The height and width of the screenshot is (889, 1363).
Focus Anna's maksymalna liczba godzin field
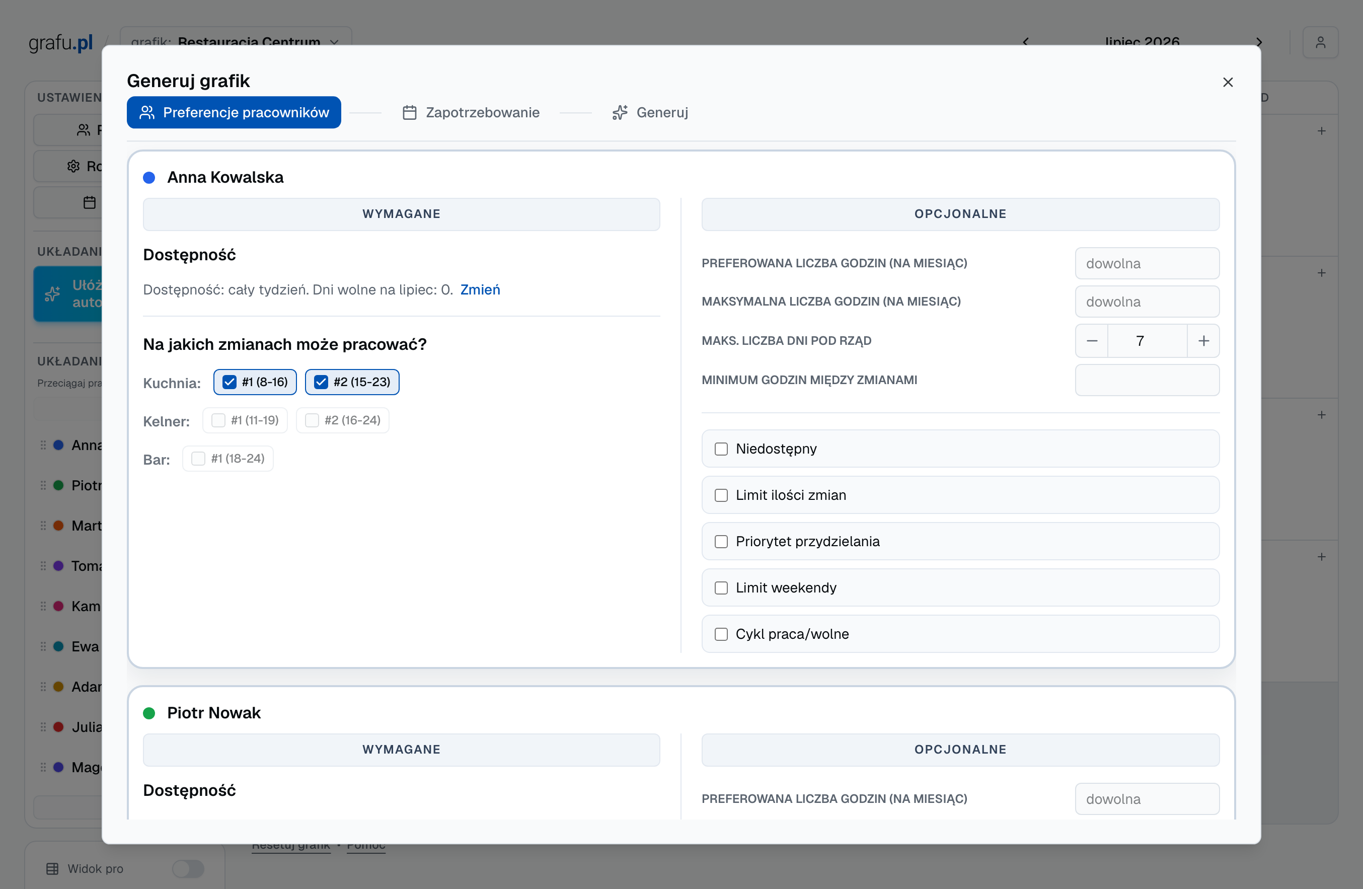(1147, 302)
